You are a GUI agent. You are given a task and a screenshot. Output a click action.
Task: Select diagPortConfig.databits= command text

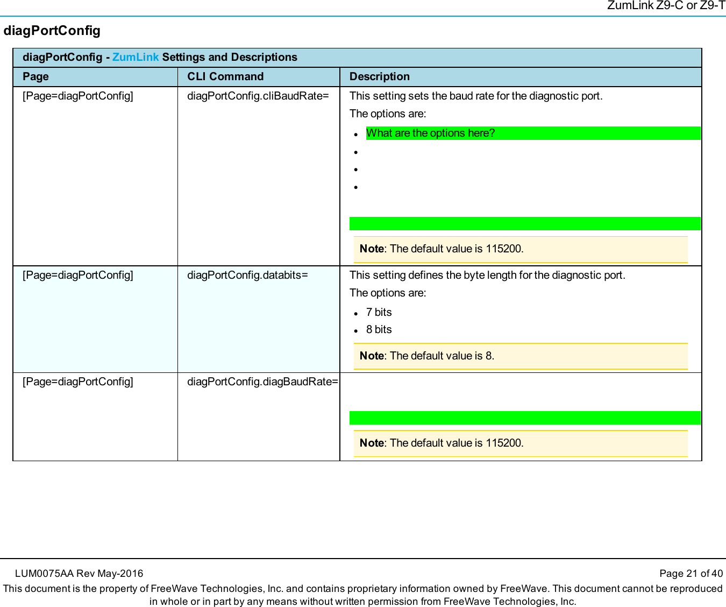[x=247, y=275]
